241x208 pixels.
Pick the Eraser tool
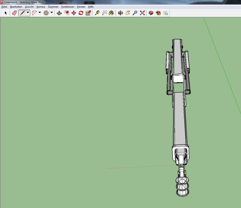[x=14, y=13]
